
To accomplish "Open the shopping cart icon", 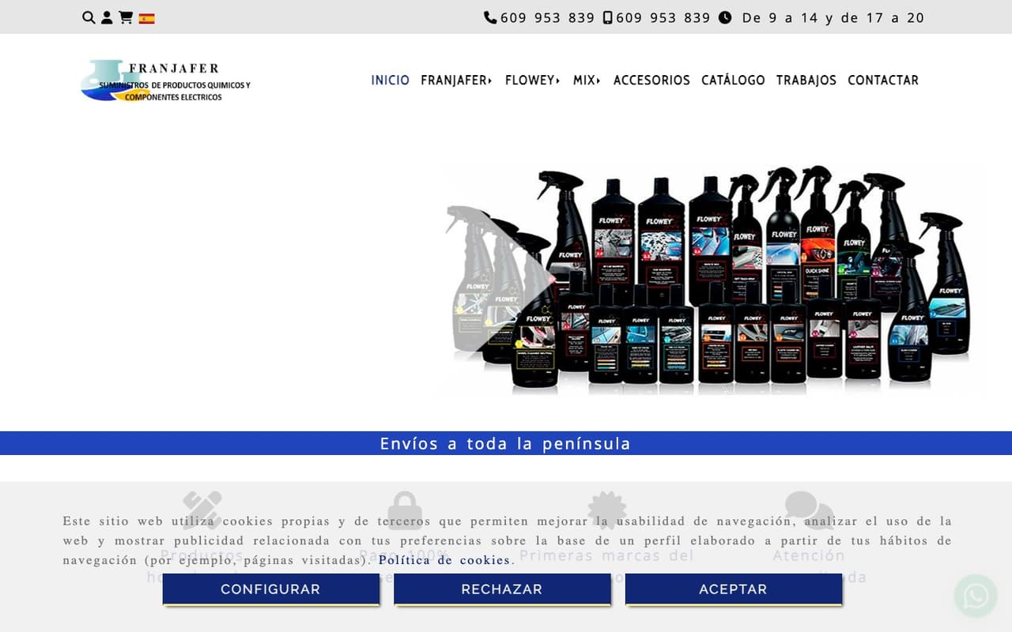I will coord(126,17).
